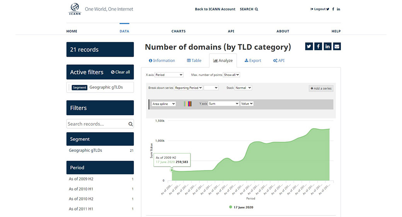Share dataset on LinkedIn via dark square icon

(328, 47)
